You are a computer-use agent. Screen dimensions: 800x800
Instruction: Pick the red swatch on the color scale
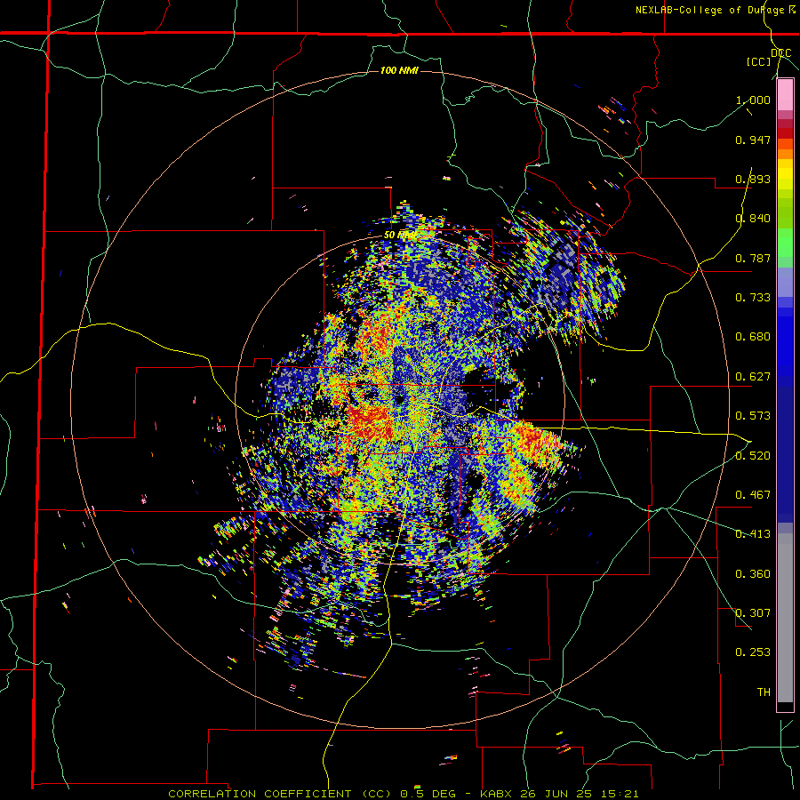pos(785,133)
